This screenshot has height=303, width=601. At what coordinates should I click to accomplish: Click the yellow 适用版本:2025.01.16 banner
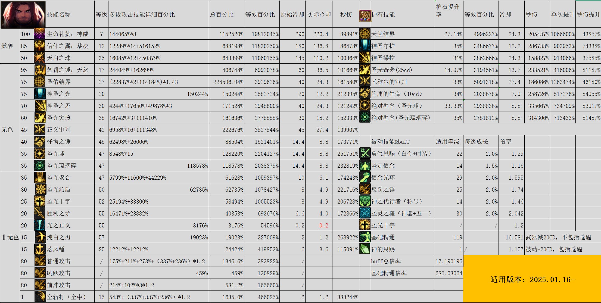(532, 279)
